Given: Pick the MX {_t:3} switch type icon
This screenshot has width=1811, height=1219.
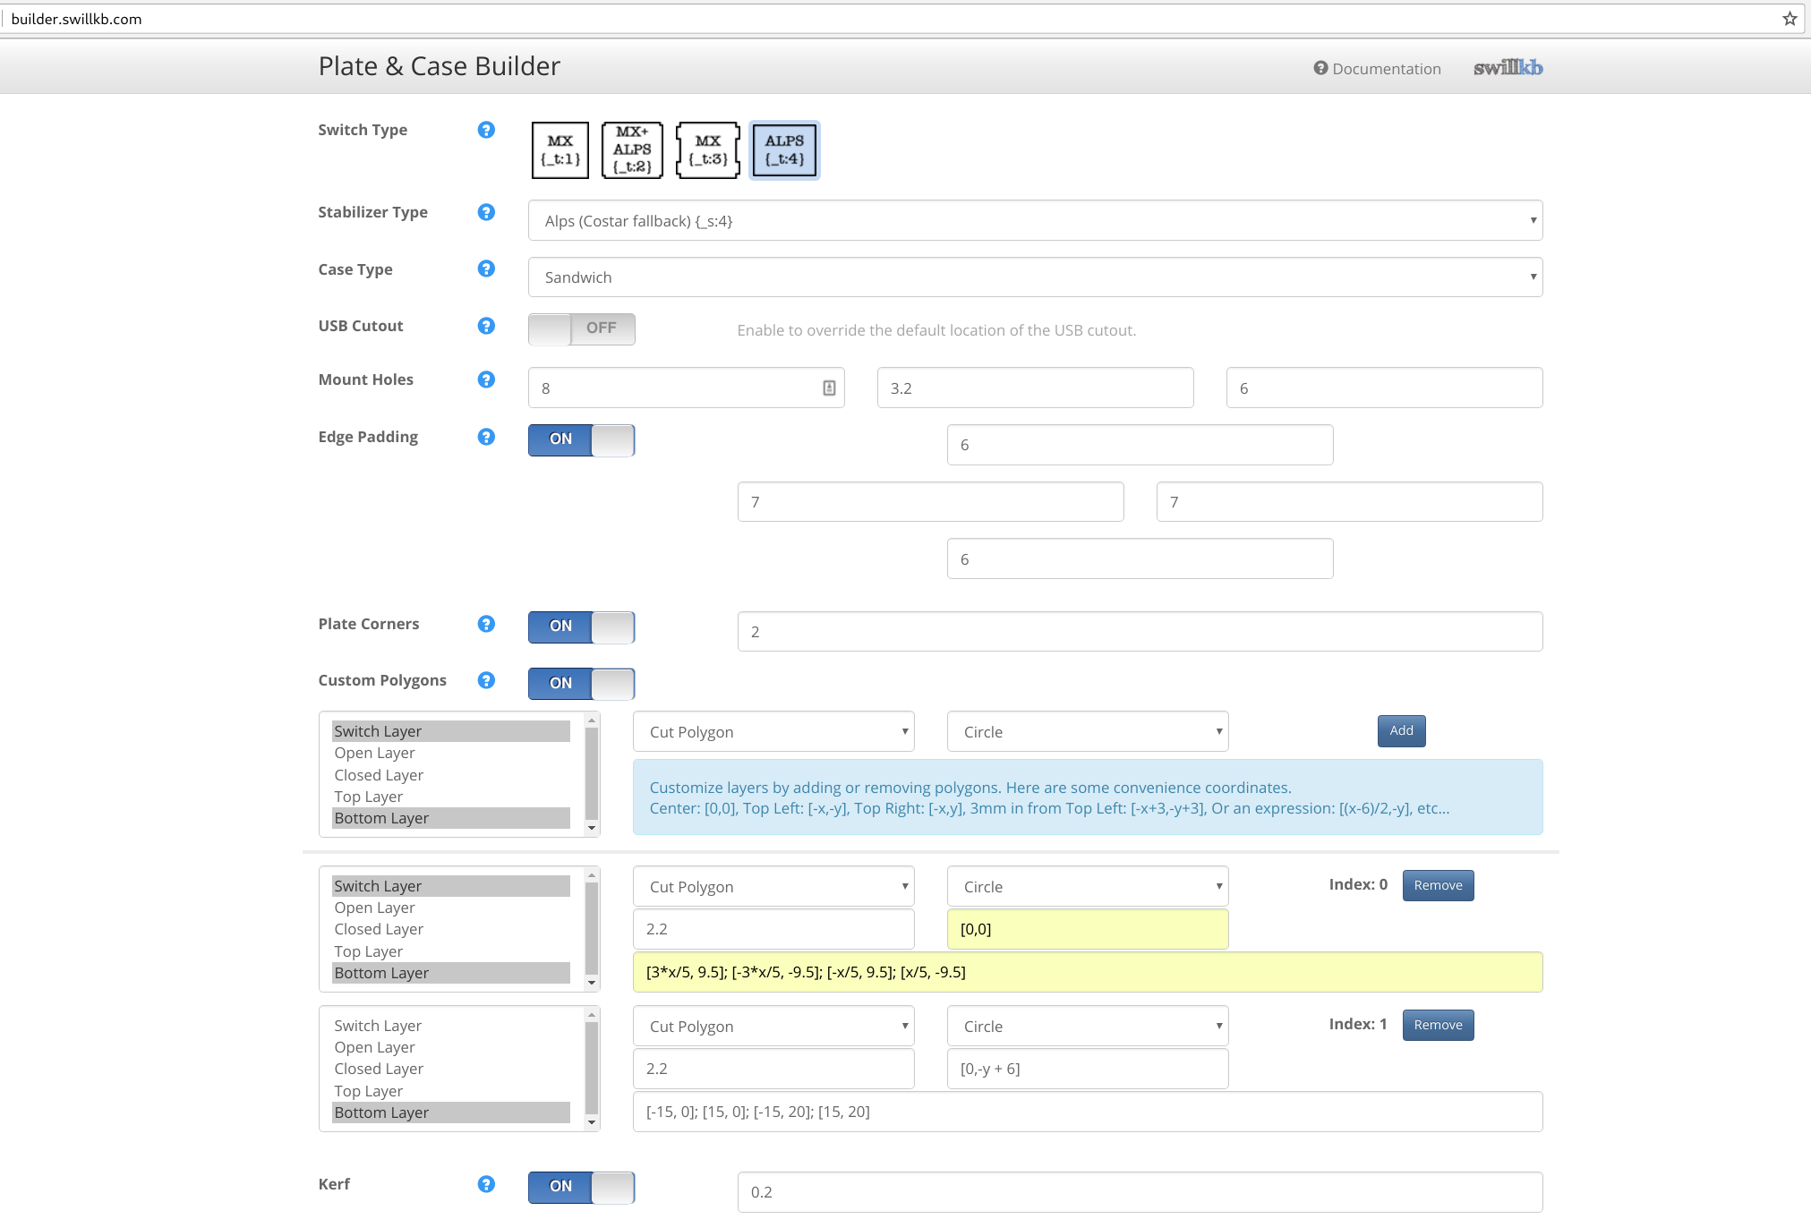Looking at the screenshot, I should tap(707, 150).
